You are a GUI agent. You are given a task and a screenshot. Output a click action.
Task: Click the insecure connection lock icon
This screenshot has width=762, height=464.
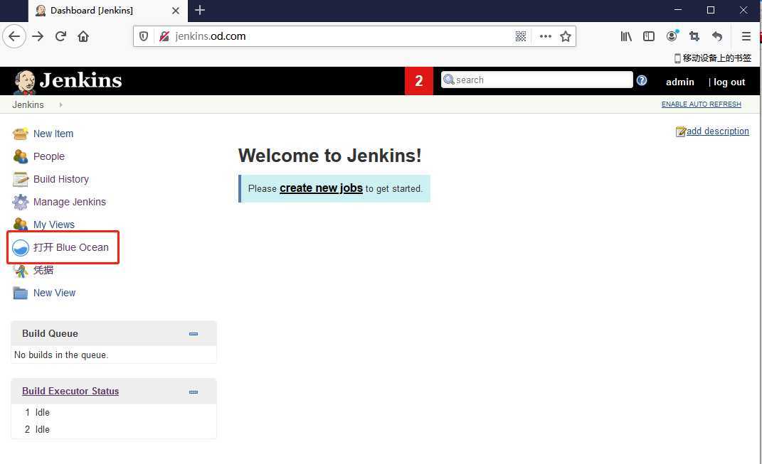tap(164, 36)
